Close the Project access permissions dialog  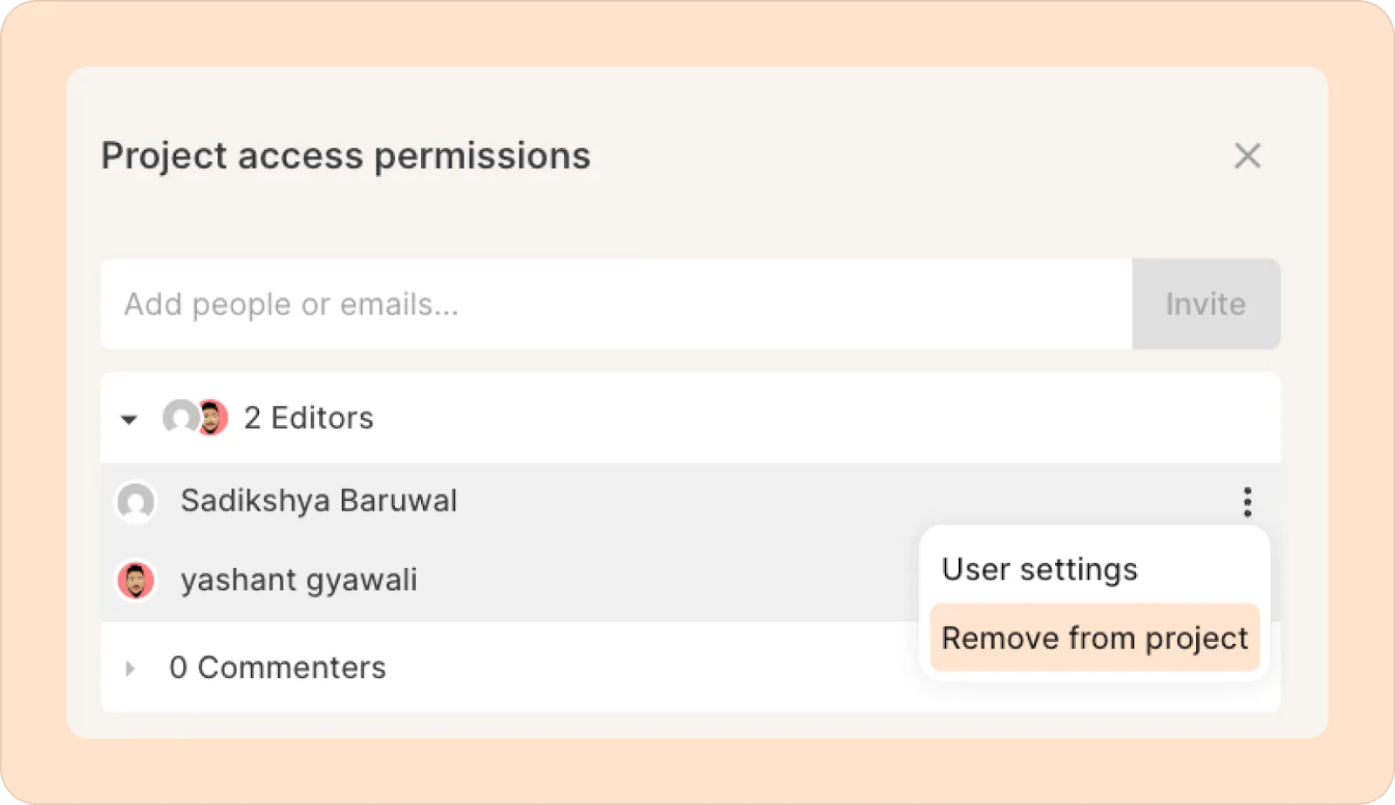click(1247, 156)
